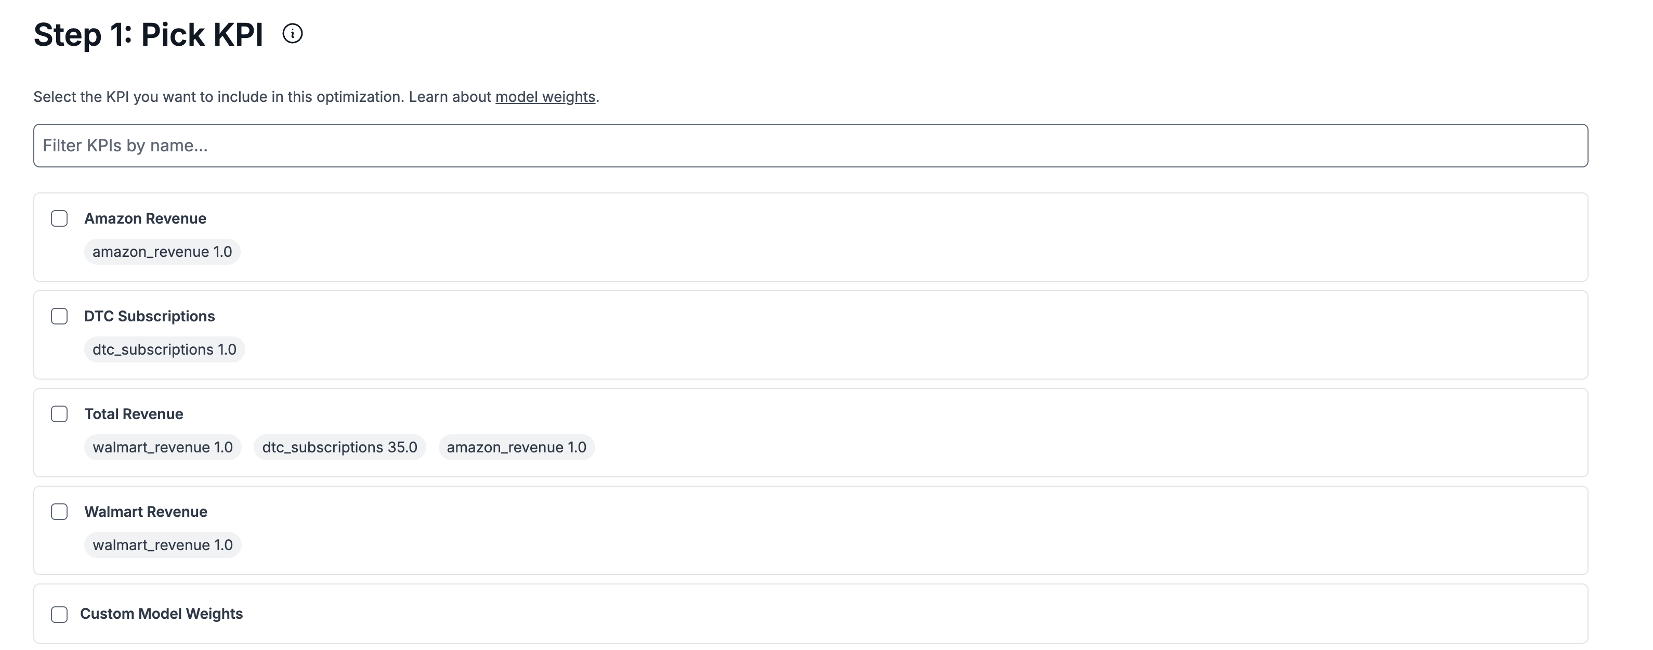The height and width of the screenshot is (650, 1653).
Task: Click the Total Revenue label
Action: [x=134, y=414]
